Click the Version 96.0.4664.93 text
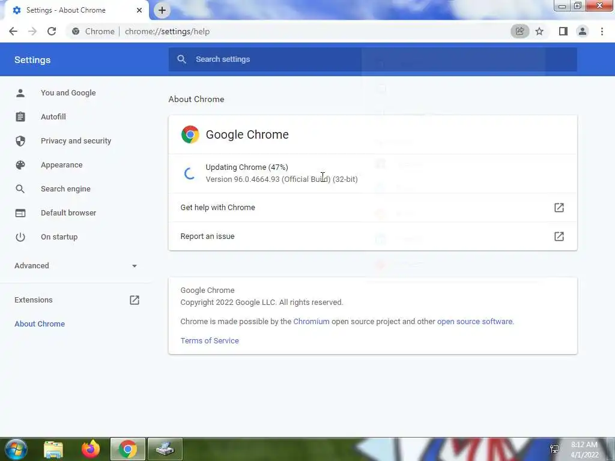Screen dimensions: 615x461 point(282,179)
